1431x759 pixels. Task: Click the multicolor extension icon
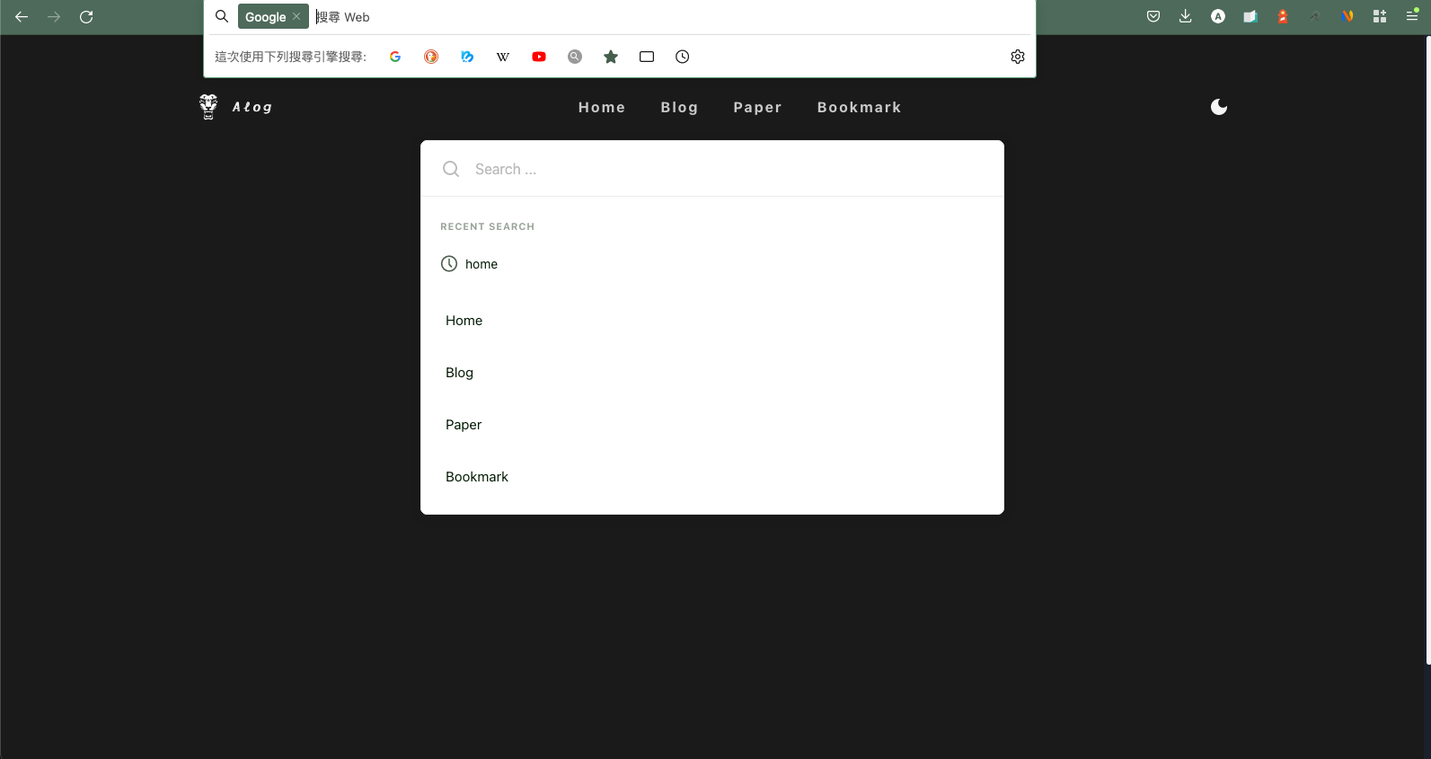coord(1347,16)
